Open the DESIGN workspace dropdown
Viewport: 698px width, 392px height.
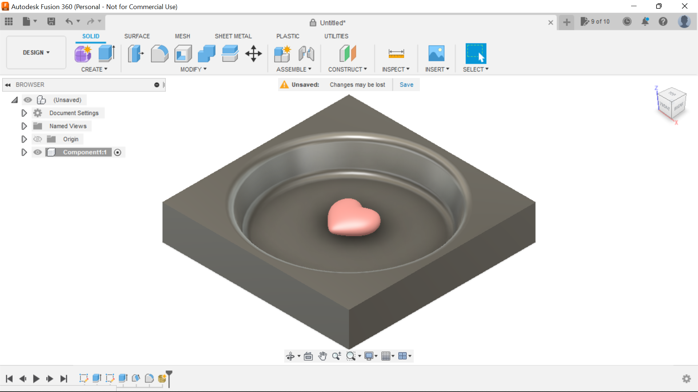click(36, 53)
